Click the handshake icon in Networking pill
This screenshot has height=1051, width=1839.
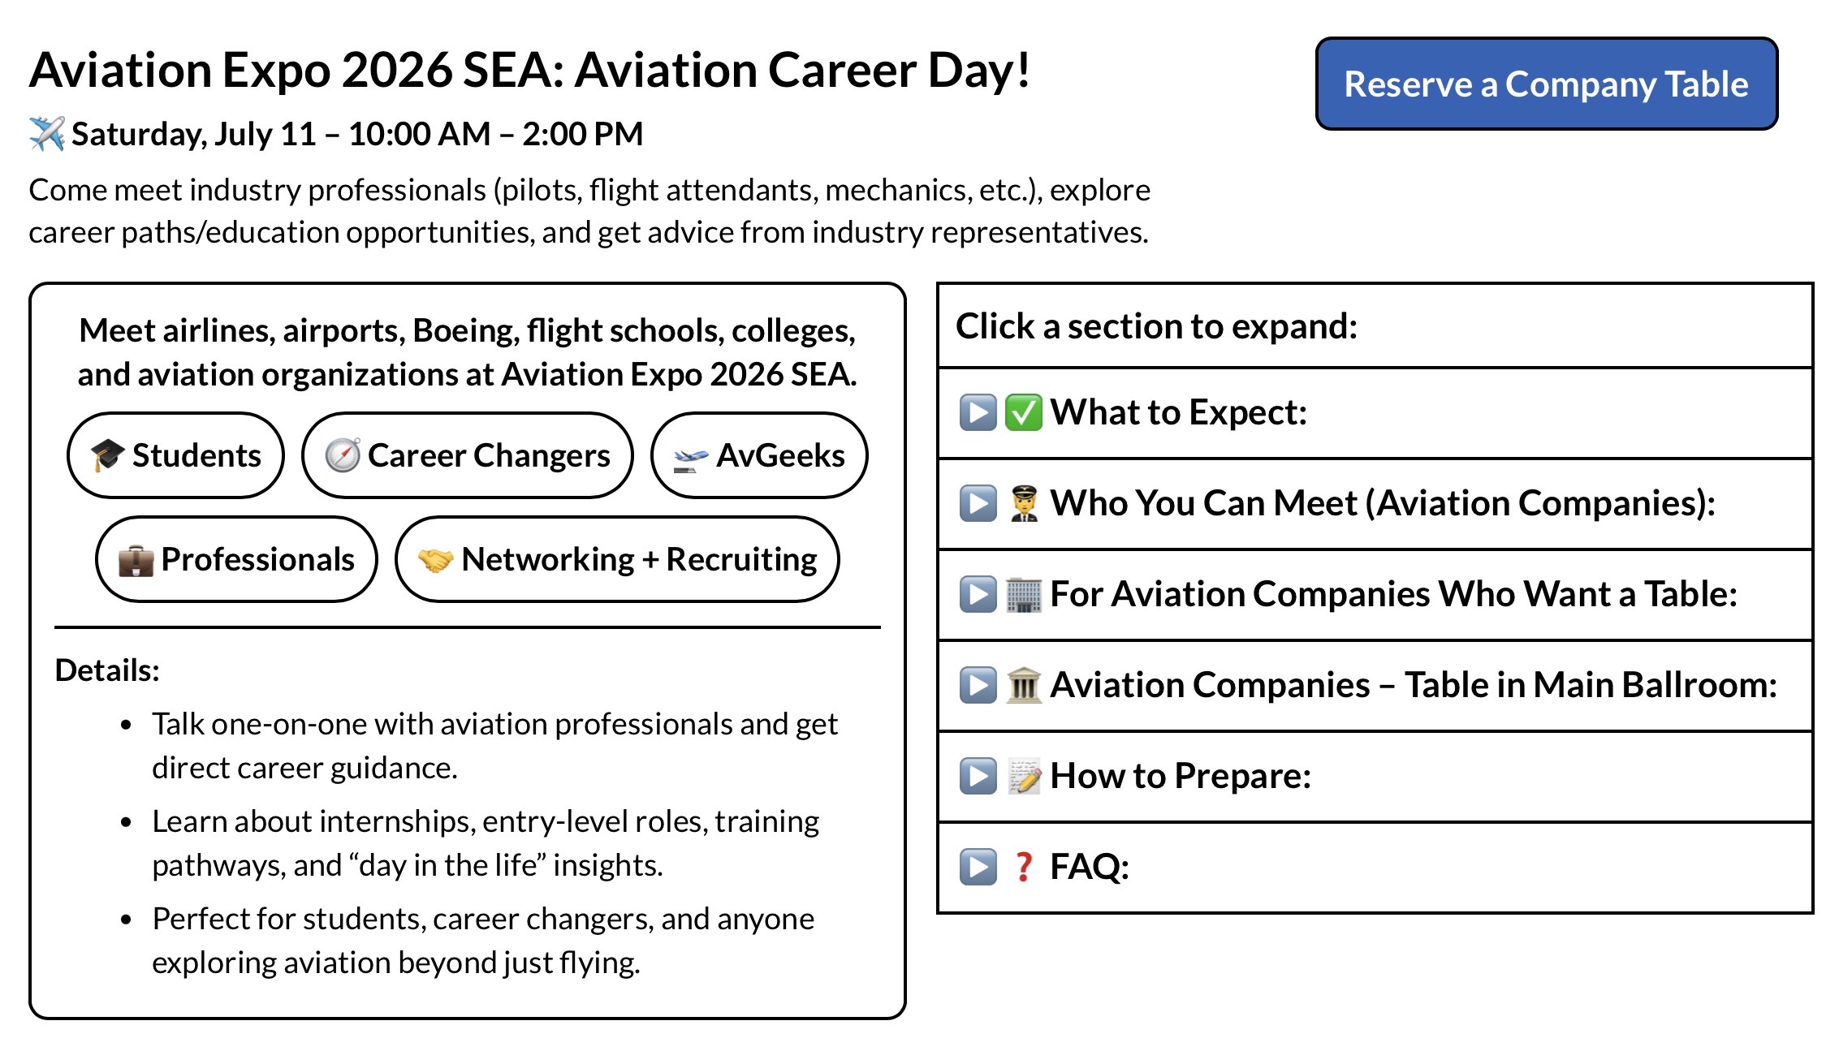pos(435,560)
